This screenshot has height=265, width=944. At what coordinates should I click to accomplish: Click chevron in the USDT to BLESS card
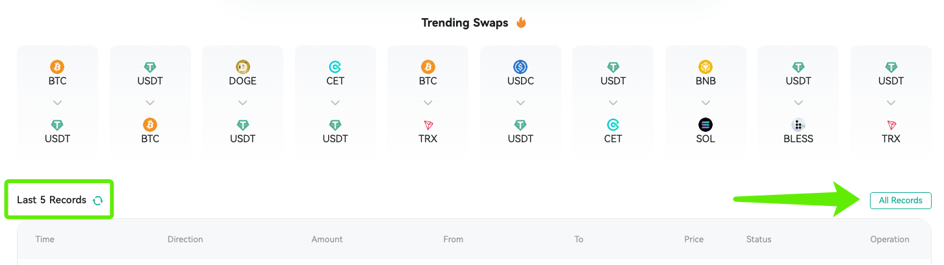(x=798, y=103)
